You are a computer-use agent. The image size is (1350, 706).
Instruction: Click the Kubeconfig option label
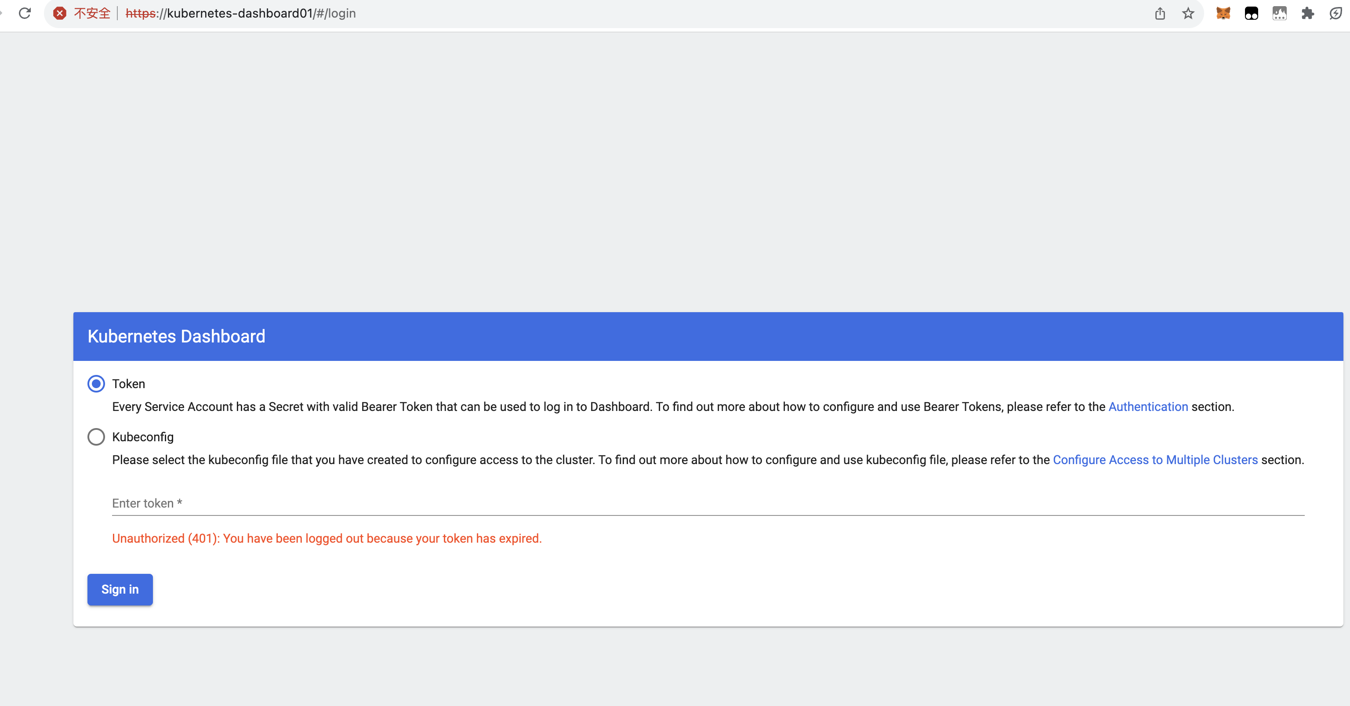pyautogui.click(x=142, y=437)
